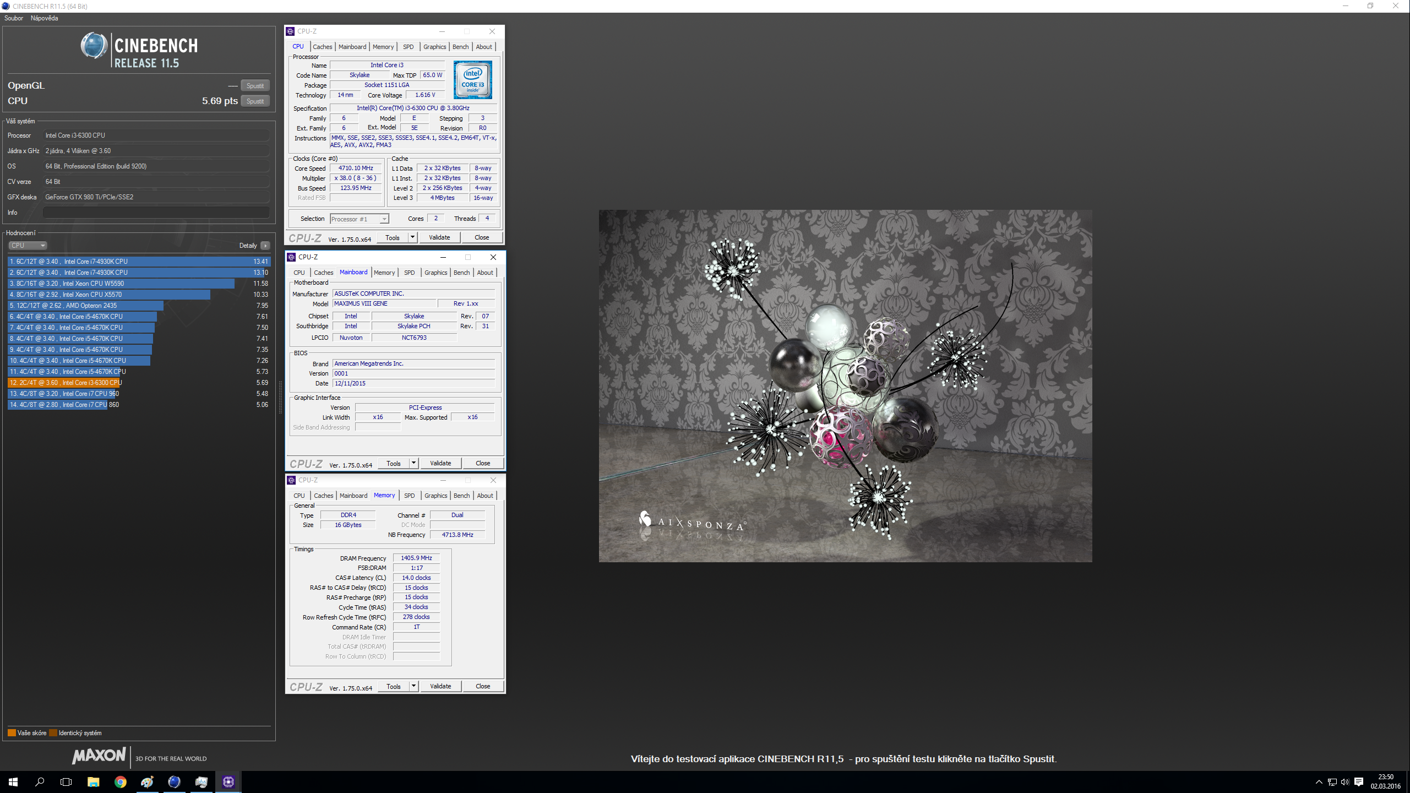Select CPU tab in Memory CPU-Z window
This screenshot has width=1410, height=793.
pos(299,496)
